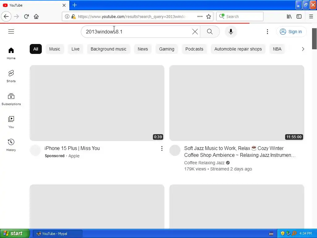317x238 pixels.
Task: Clear the YouTube search query
Action: pos(195,32)
